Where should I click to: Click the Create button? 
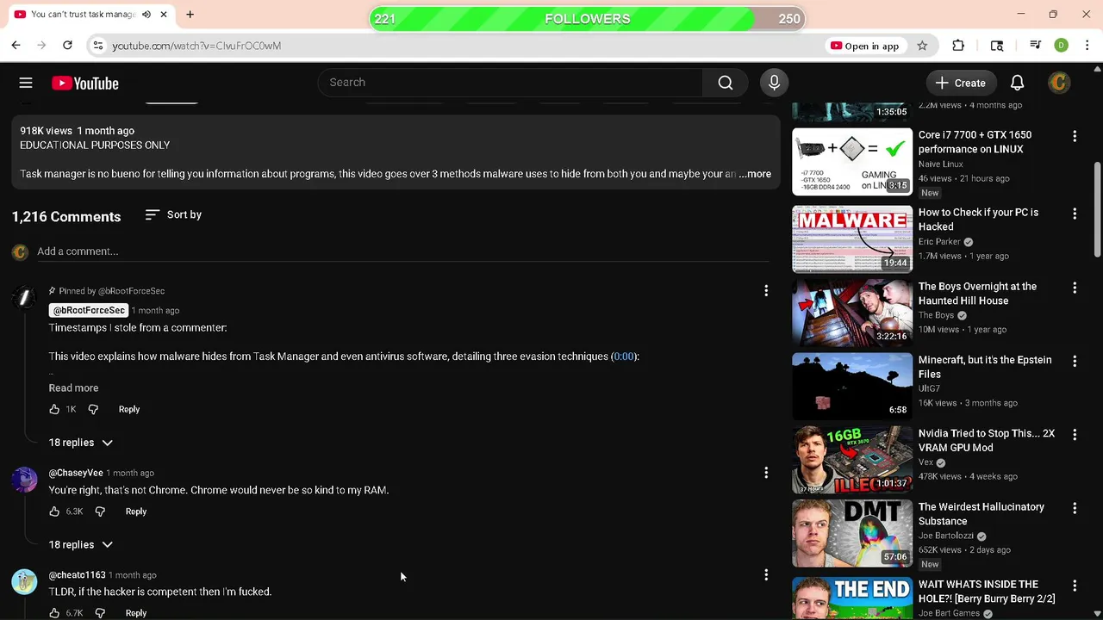coord(961,83)
